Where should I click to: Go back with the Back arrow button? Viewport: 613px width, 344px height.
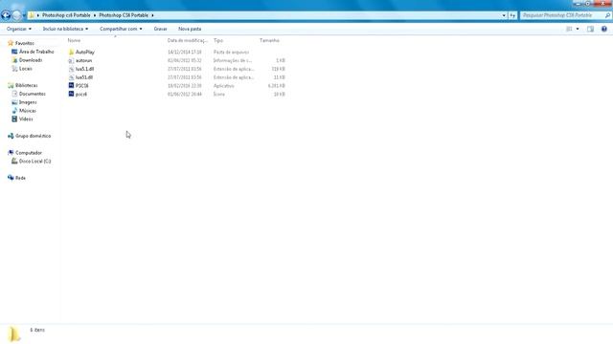click(x=6, y=15)
